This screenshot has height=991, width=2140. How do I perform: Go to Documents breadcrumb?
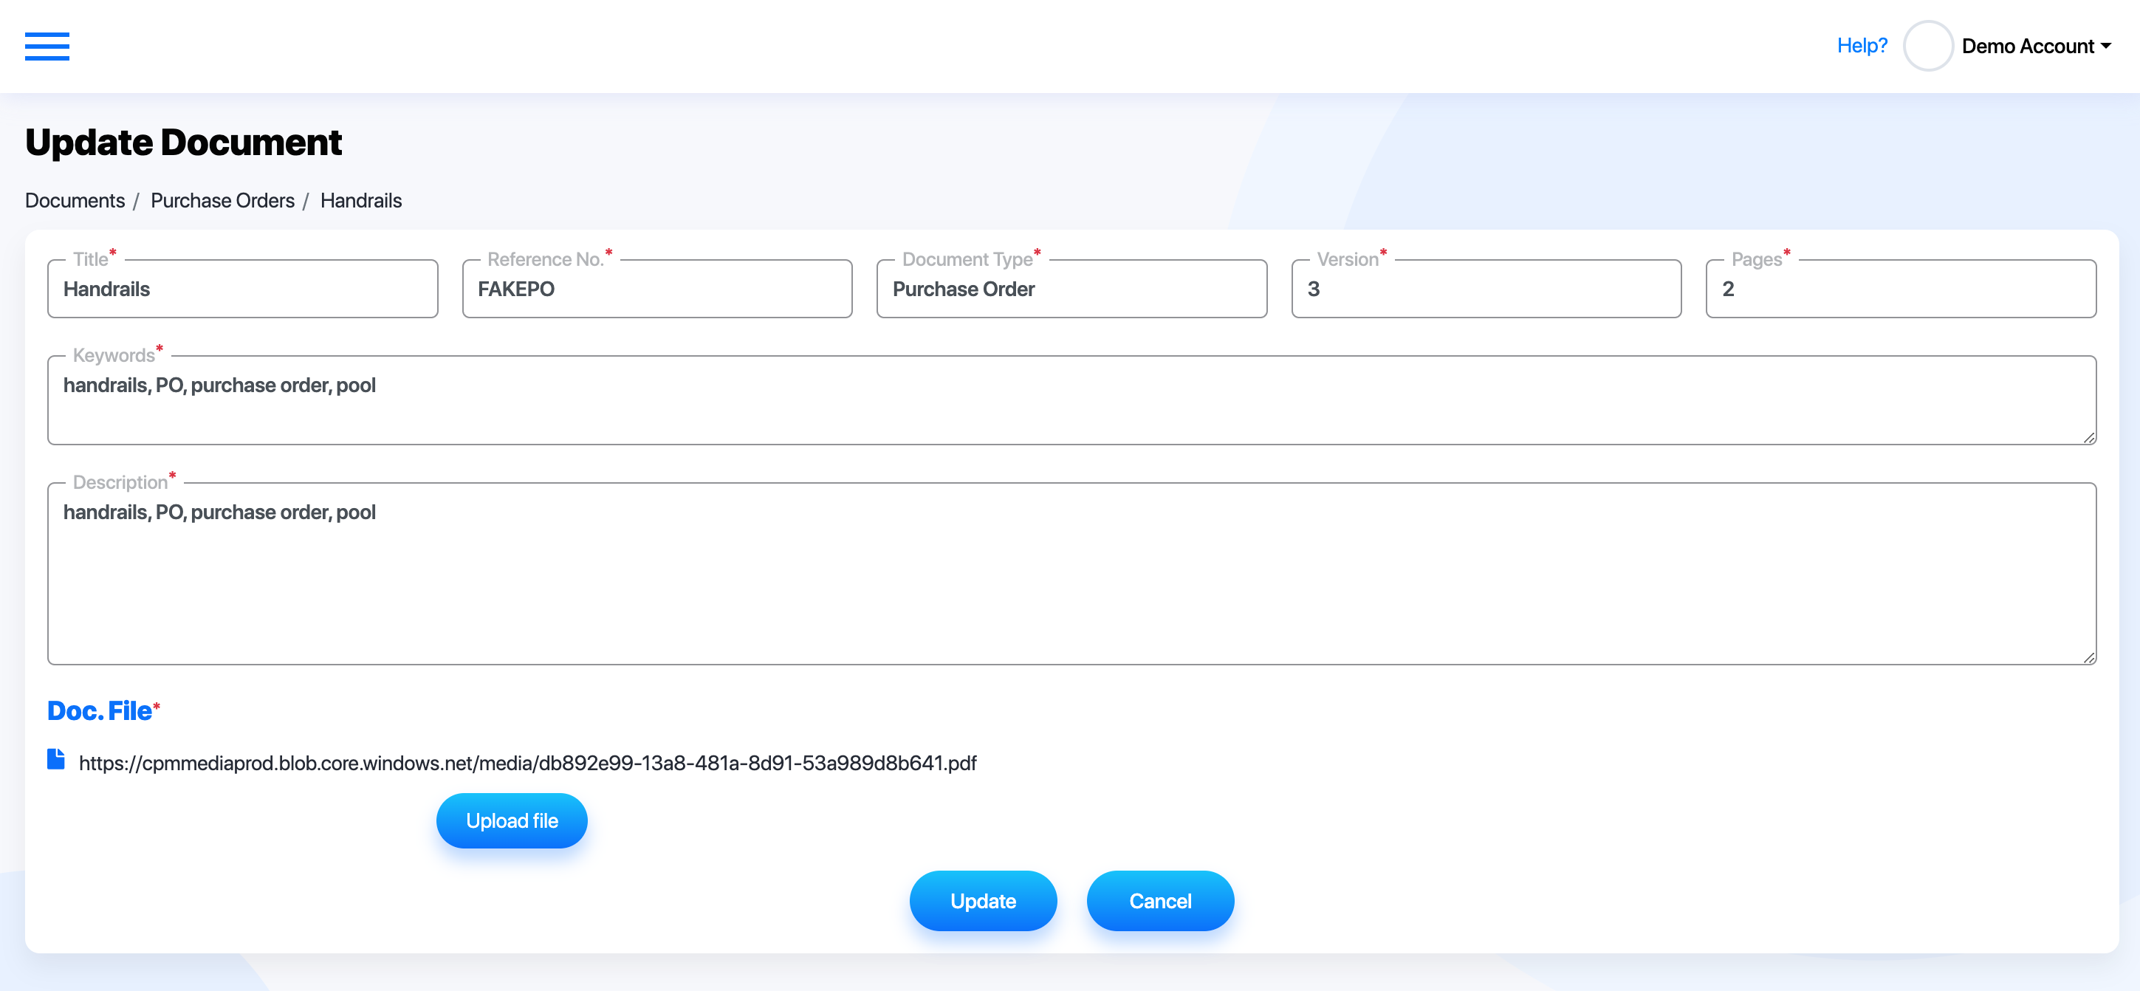pyautogui.click(x=75, y=201)
